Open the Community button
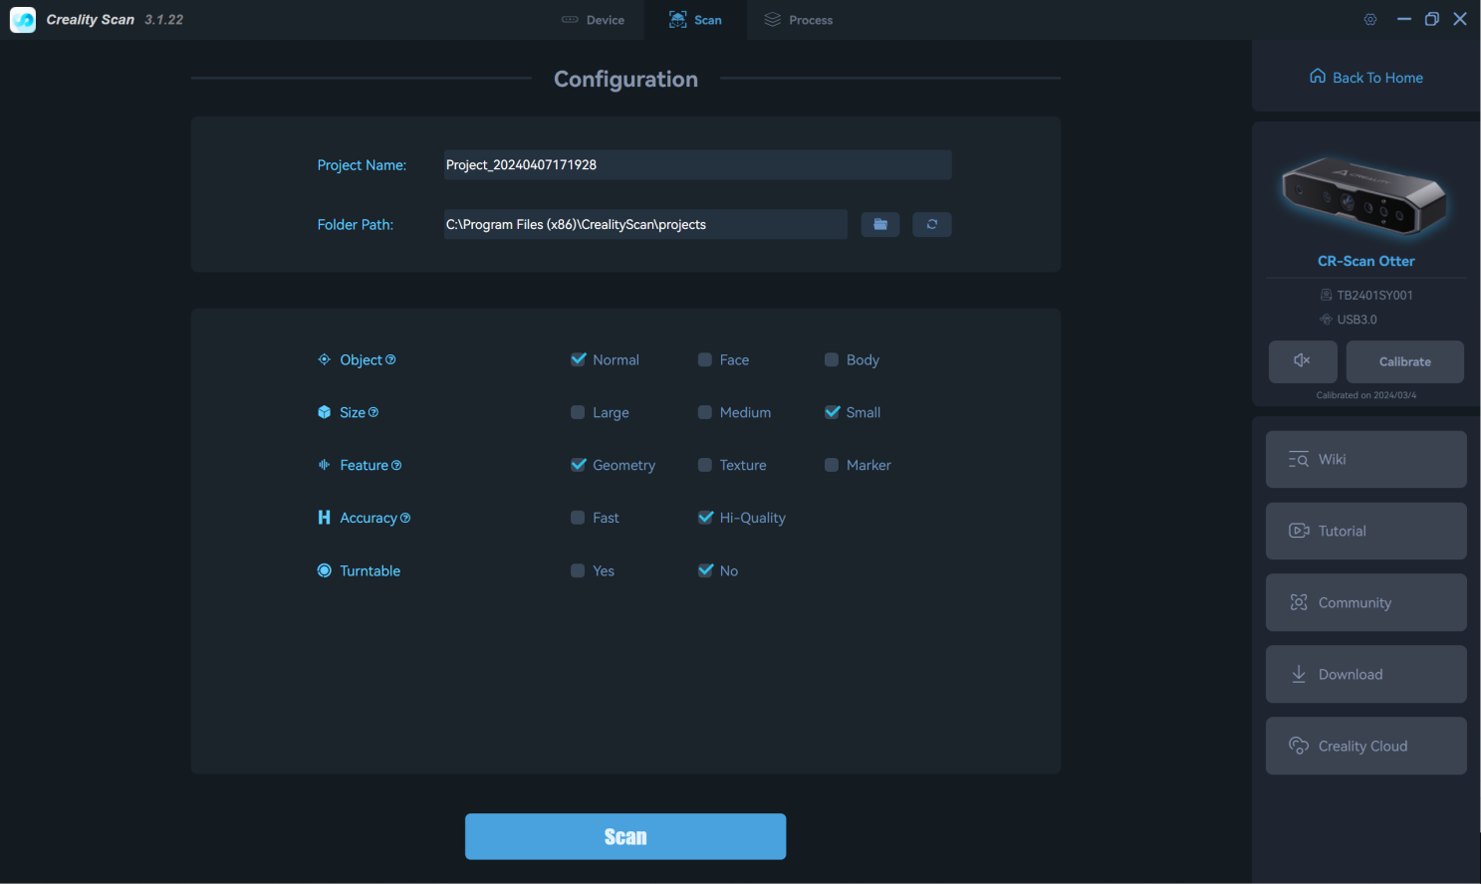This screenshot has width=1481, height=884. click(x=1366, y=602)
